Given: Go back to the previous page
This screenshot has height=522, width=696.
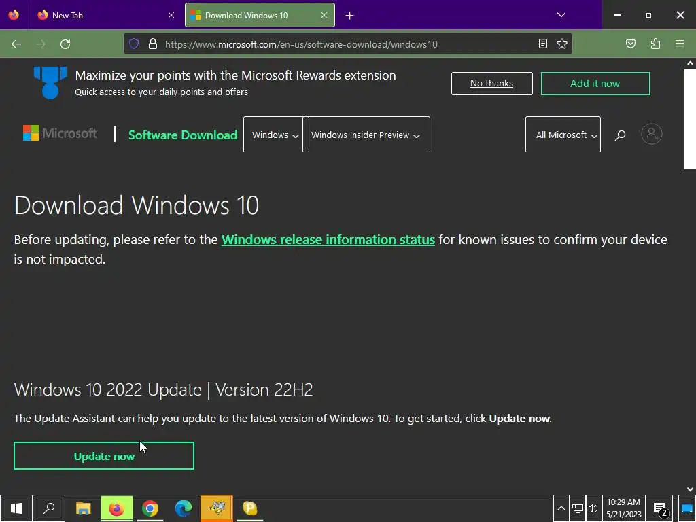Looking at the screenshot, I should point(16,44).
